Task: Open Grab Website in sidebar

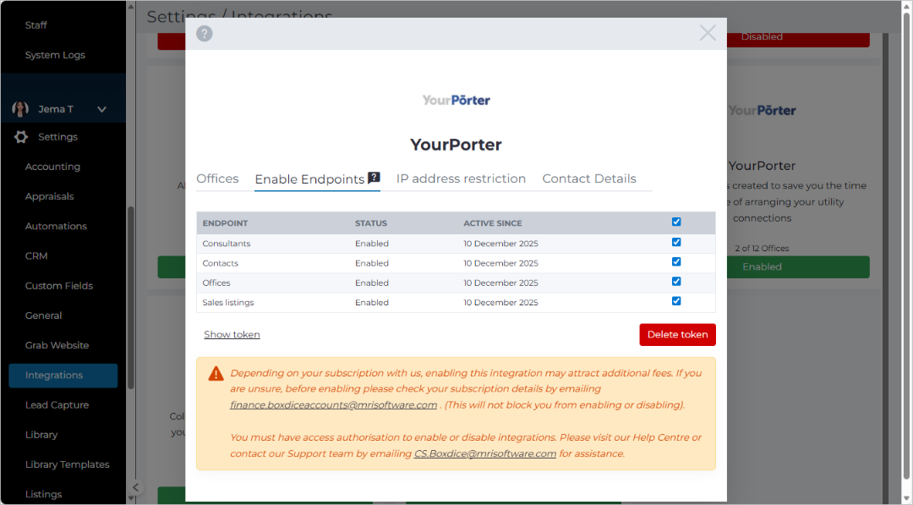Action: (x=57, y=345)
